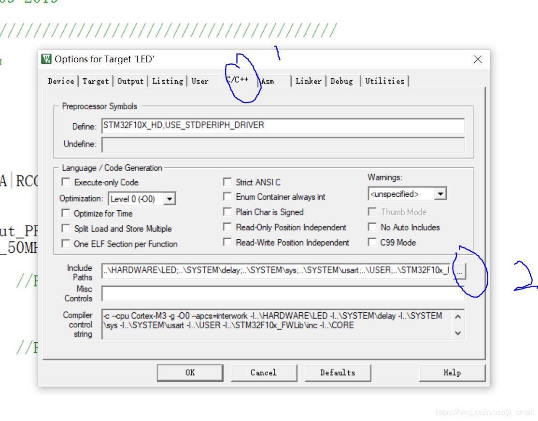Go to the Debug tab
Viewport: 538px width, 421px height.
[342, 81]
